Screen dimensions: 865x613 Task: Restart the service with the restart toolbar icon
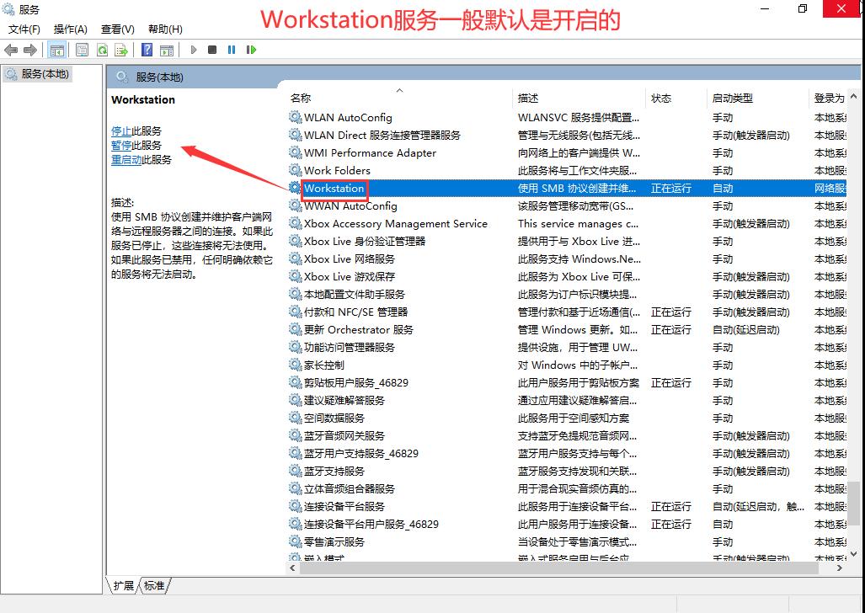pyautogui.click(x=252, y=49)
